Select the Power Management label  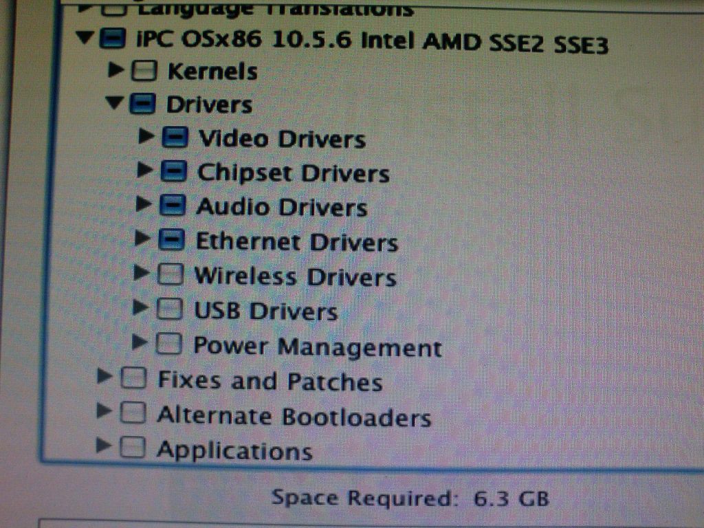[x=318, y=347]
